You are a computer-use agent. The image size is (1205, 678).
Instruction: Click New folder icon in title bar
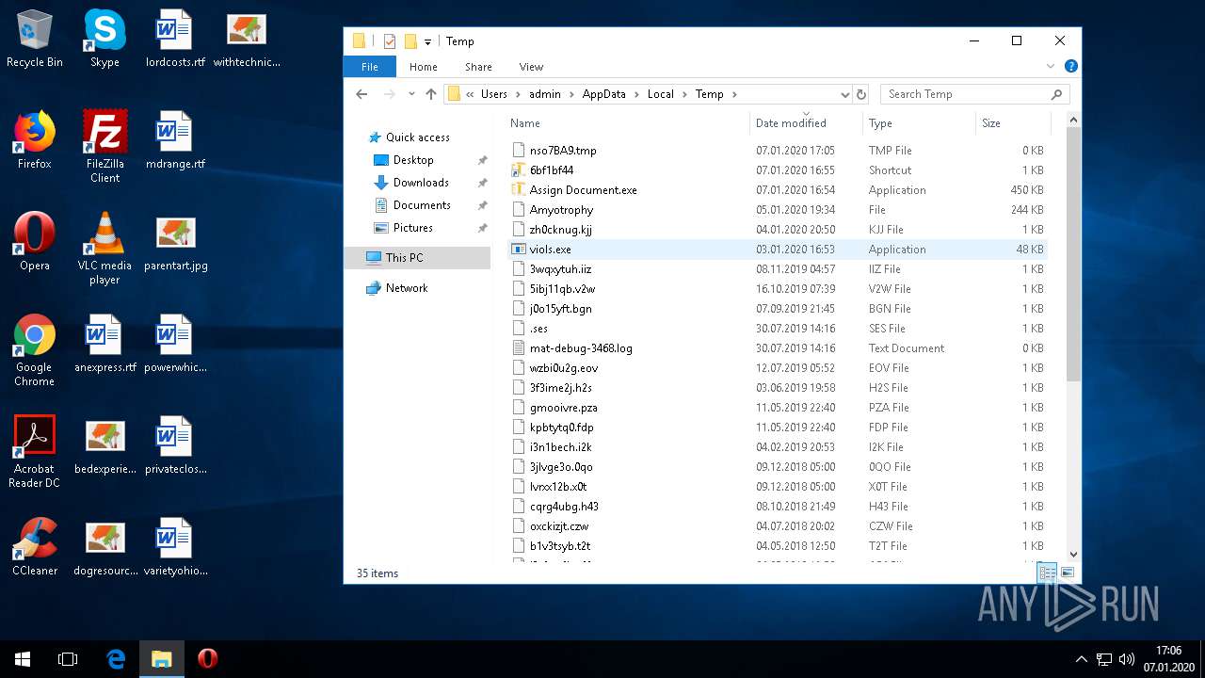[410, 41]
